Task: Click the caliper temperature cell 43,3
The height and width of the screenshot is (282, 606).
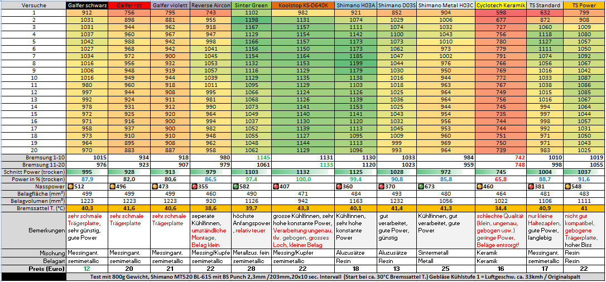Action: tap(302, 208)
